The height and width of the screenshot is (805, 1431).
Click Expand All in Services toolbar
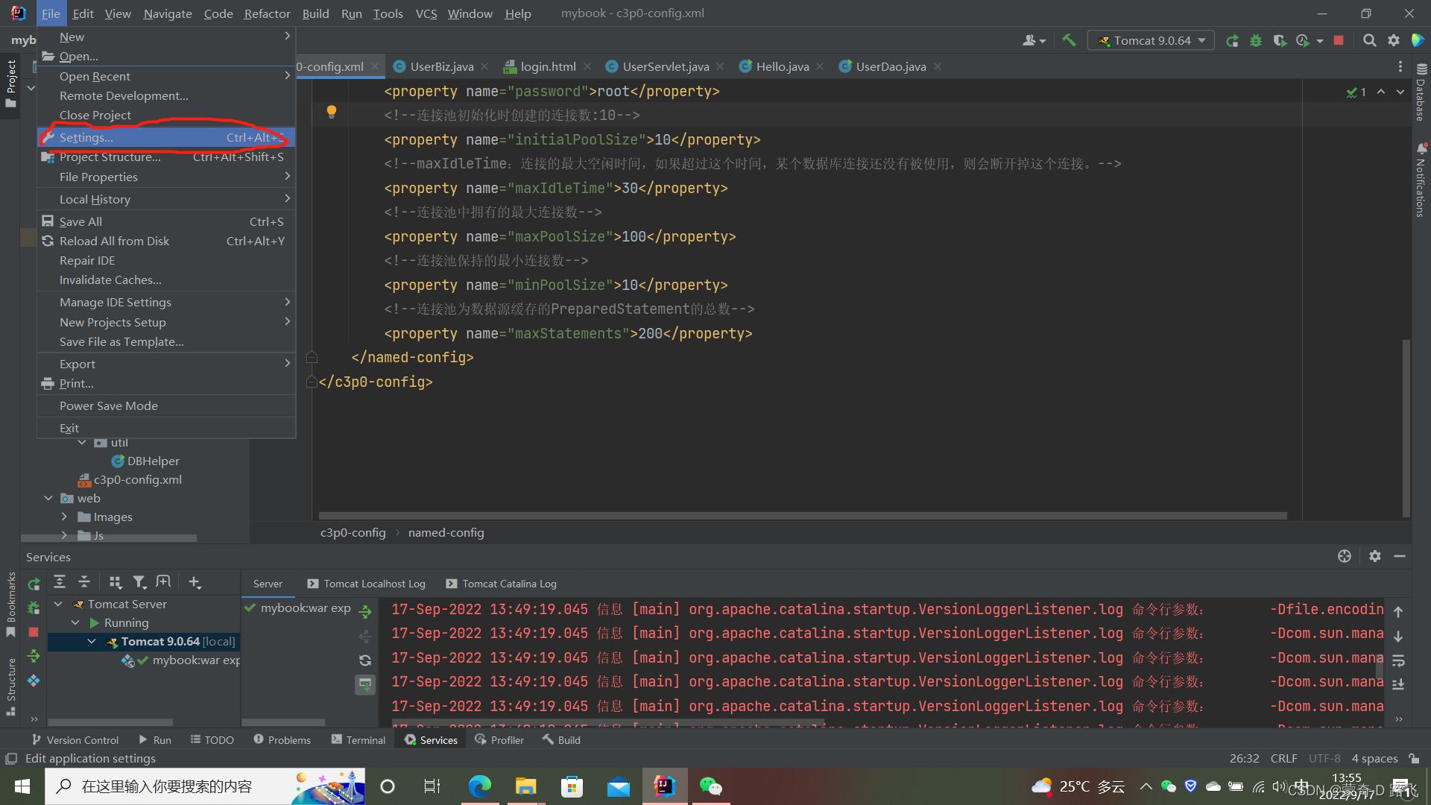[x=60, y=582]
